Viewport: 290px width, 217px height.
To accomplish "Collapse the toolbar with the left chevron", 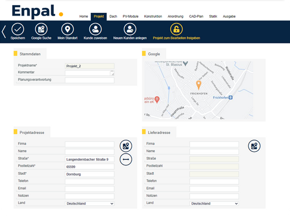I will click(x=4, y=32).
